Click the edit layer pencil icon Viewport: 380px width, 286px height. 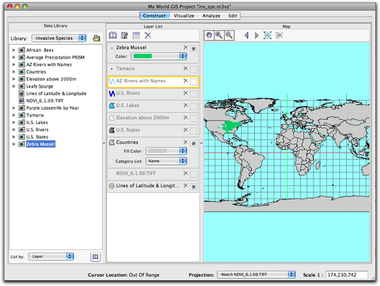click(124, 36)
